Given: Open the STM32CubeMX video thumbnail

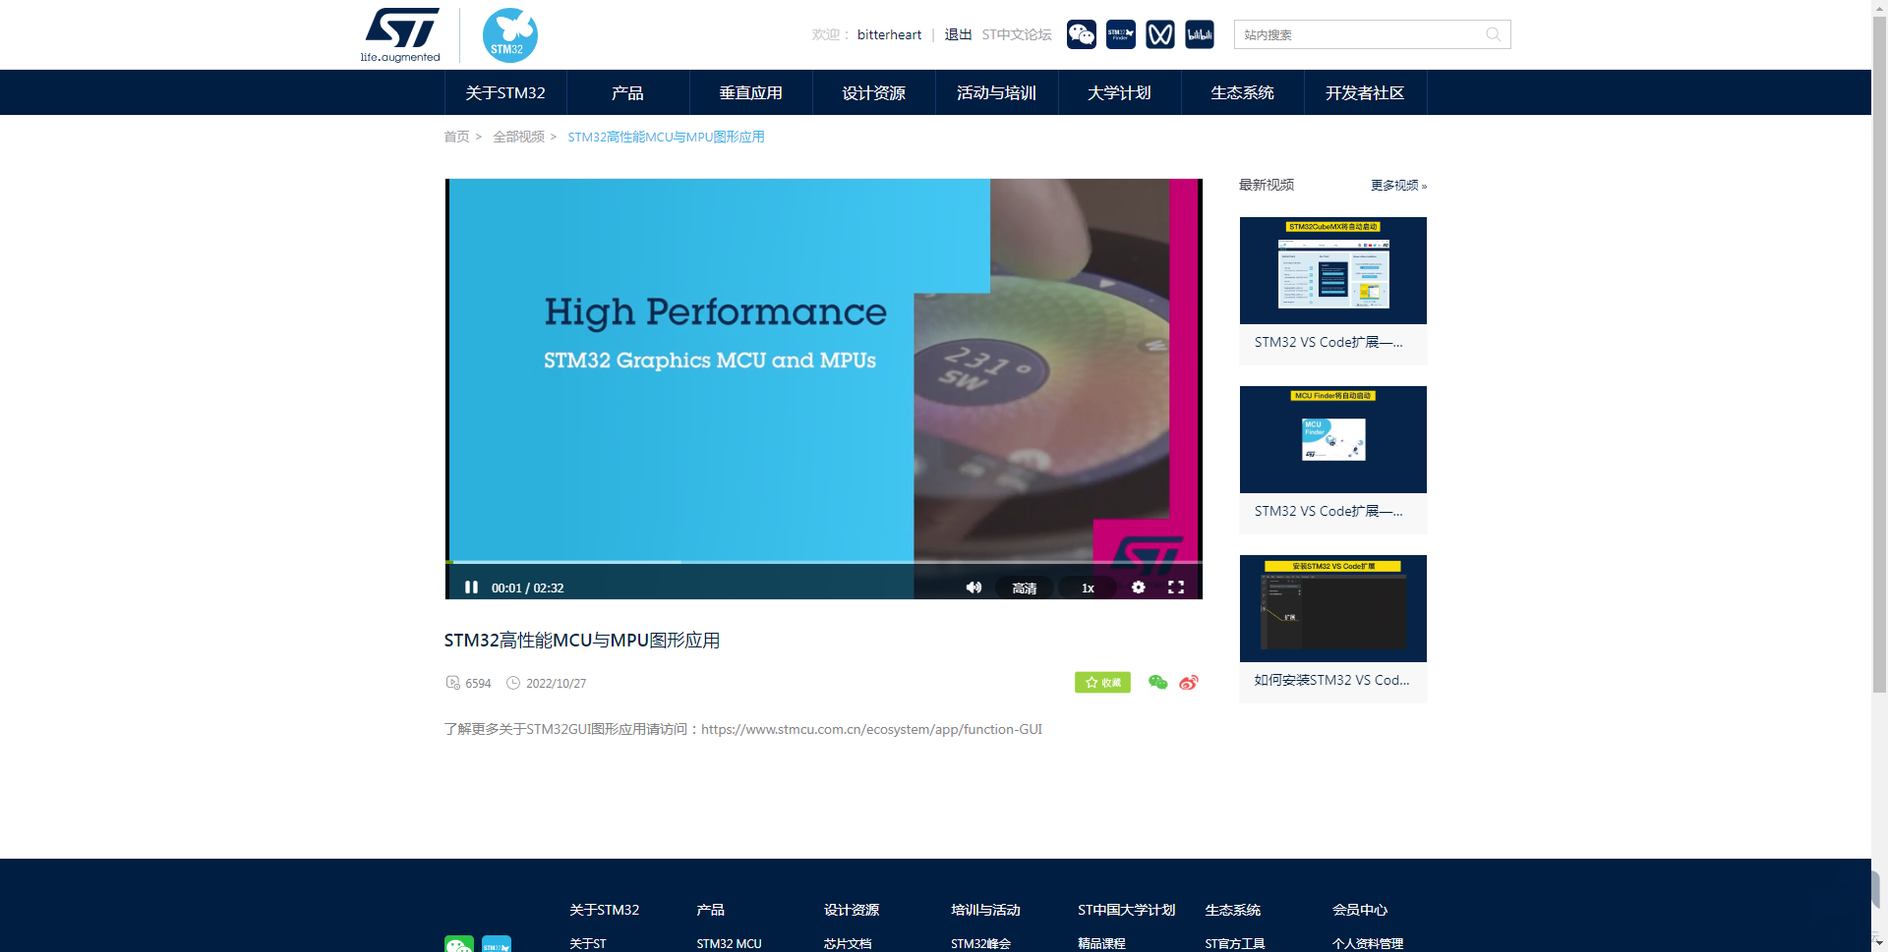Looking at the screenshot, I should pyautogui.click(x=1333, y=270).
